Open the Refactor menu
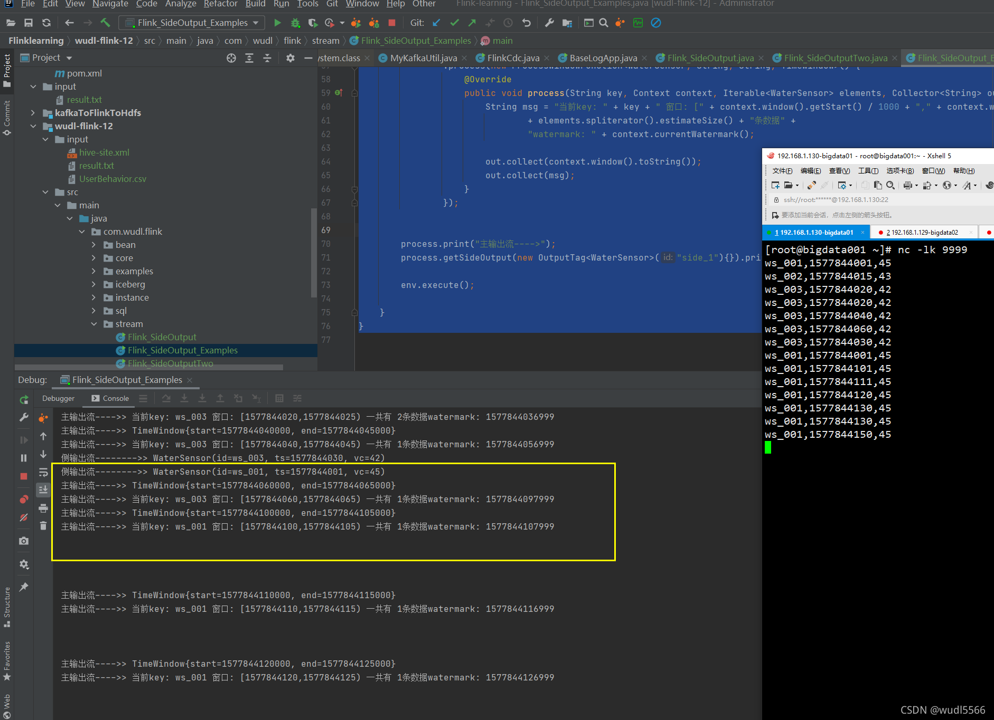Screen dimensions: 994x720 coord(220,4)
